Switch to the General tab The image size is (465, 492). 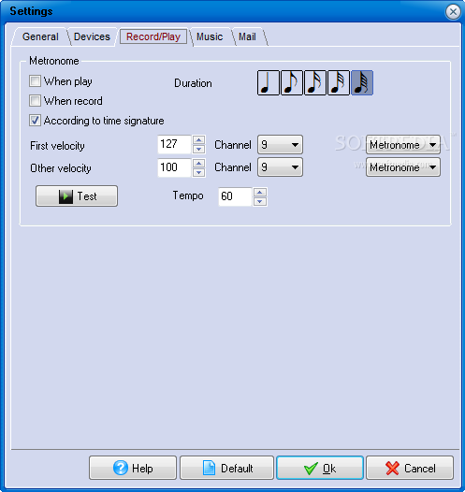[40, 36]
